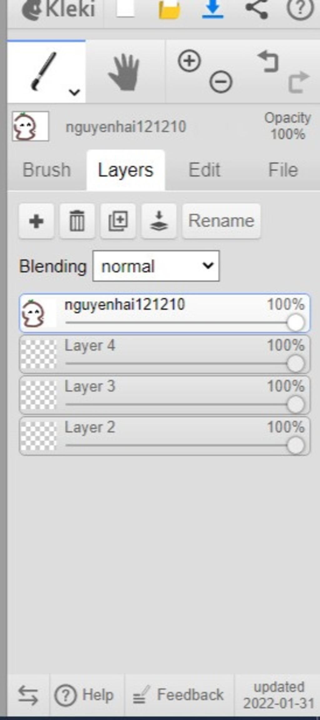This screenshot has width=320, height=720.
Task: Undo the last action
Action: pyautogui.click(x=268, y=62)
